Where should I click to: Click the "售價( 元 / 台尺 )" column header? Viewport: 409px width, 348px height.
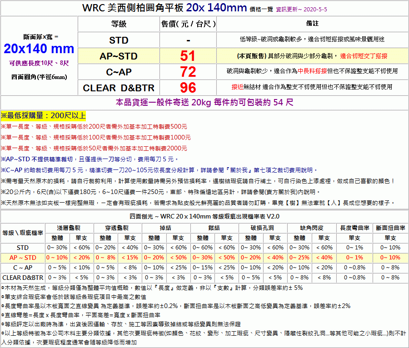(188, 24)
